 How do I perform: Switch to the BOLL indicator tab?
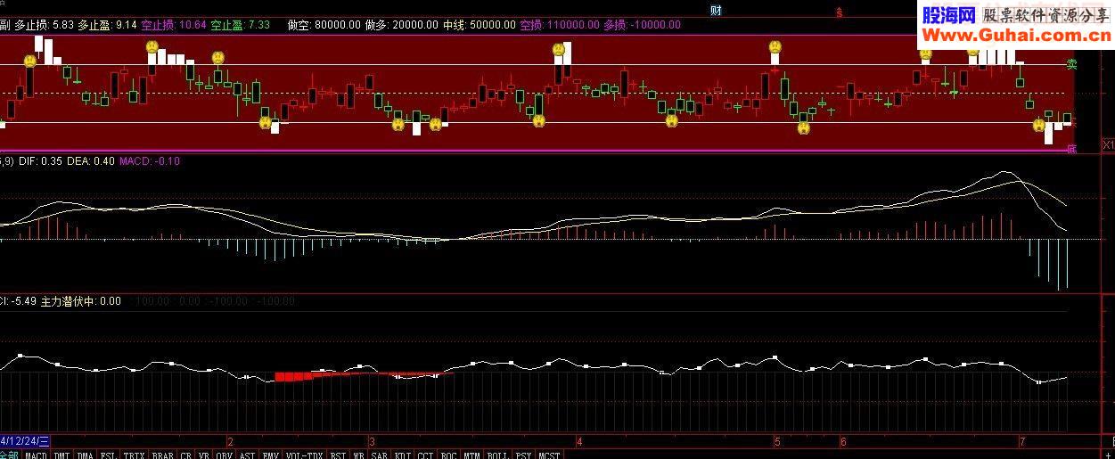click(499, 455)
